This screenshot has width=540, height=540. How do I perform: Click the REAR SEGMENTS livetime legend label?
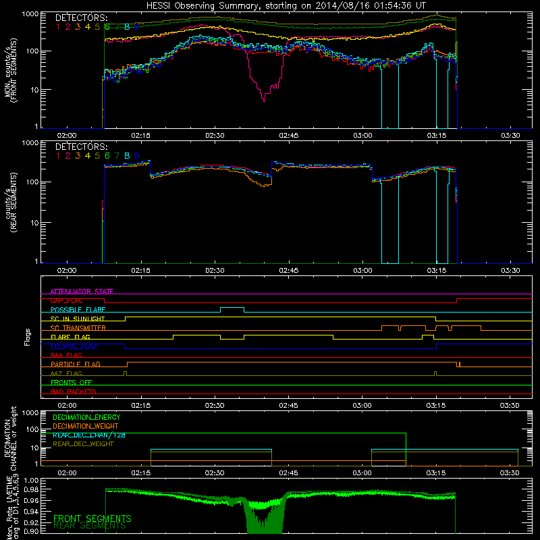90,526
